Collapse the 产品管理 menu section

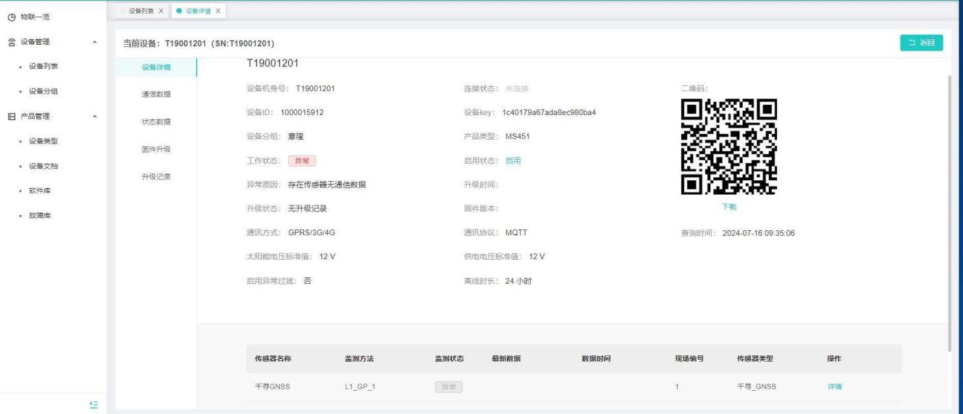pos(94,117)
